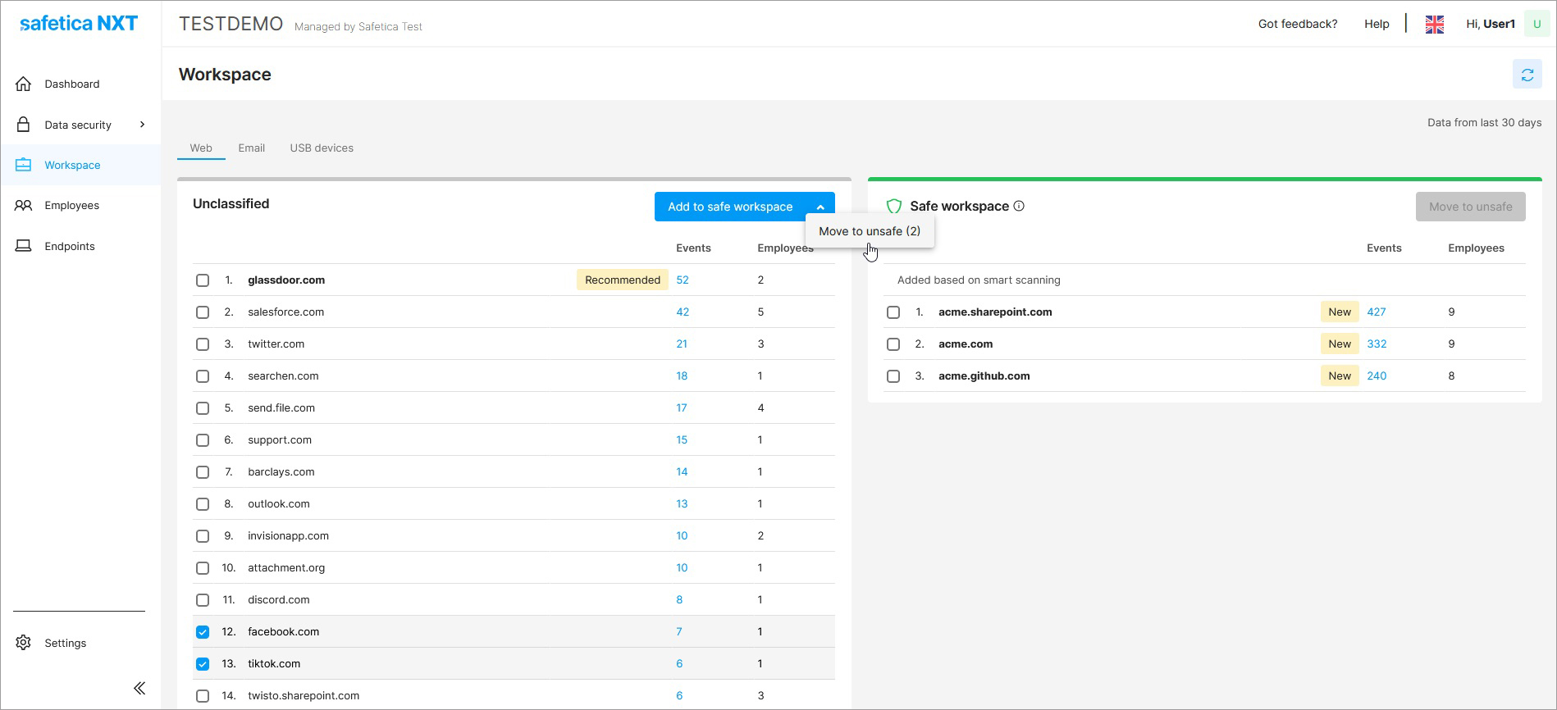Check the acme.com checkbox

(893, 344)
